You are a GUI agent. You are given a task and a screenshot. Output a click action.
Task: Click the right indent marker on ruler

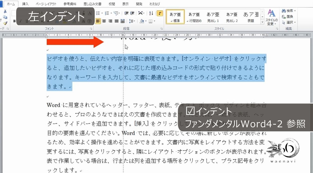click(x=266, y=35)
